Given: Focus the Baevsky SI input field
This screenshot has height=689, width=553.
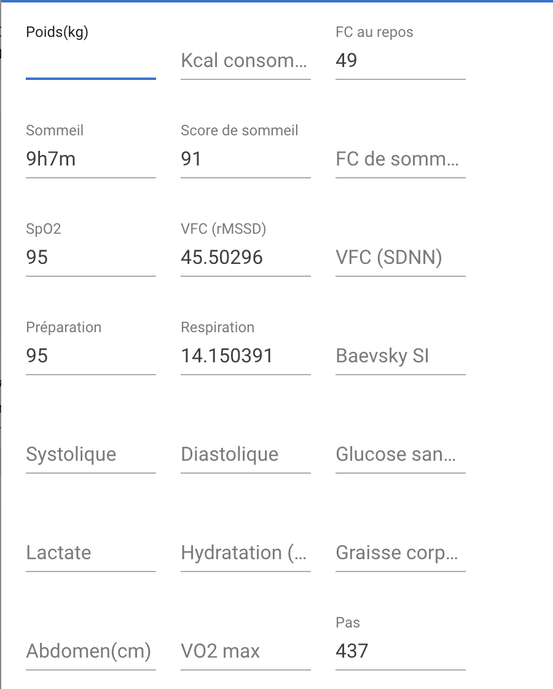Looking at the screenshot, I should 400,356.
